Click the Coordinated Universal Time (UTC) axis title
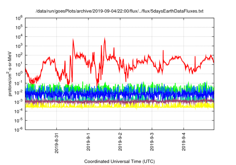Screen dimensions: 236x165 [119, 162]
